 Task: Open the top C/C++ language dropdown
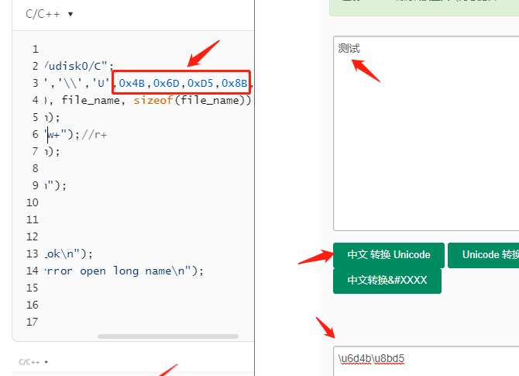(49, 14)
